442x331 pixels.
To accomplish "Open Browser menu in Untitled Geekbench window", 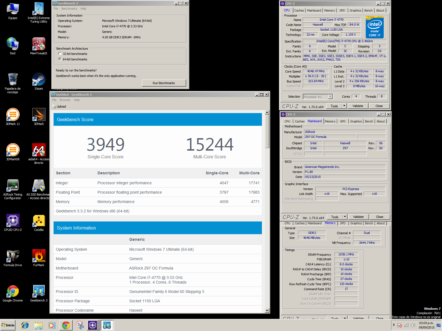I will [x=65, y=100].
